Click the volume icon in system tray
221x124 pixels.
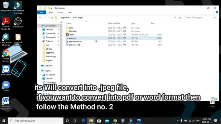tap(193, 121)
